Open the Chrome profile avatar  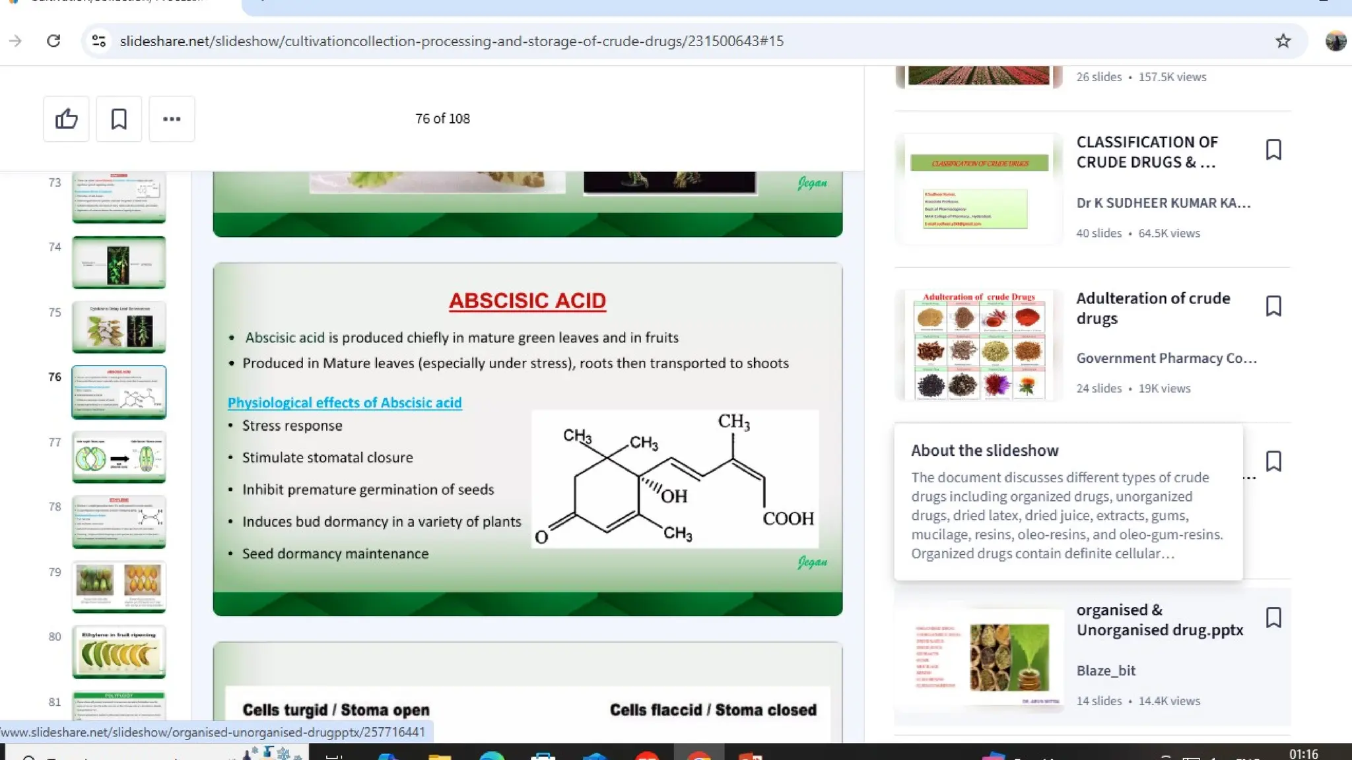click(1335, 41)
